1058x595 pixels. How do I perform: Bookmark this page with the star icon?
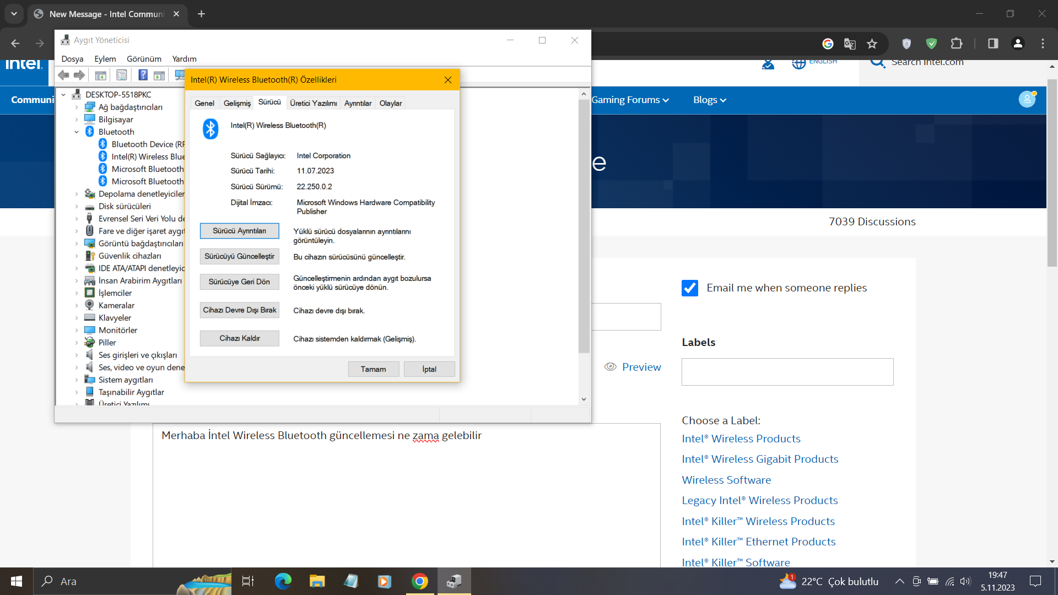point(872,44)
